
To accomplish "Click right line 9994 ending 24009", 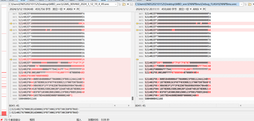I will point(172,95).
